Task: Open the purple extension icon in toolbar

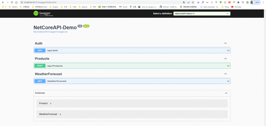Action: click(198, 2)
